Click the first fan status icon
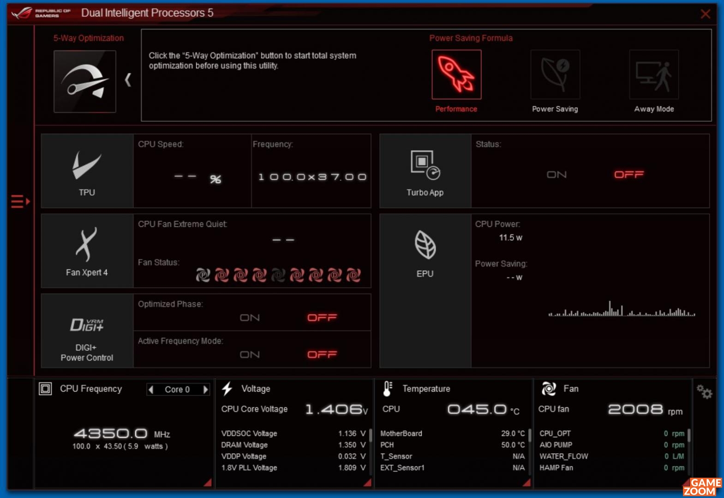The image size is (724, 498). point(203,275)
